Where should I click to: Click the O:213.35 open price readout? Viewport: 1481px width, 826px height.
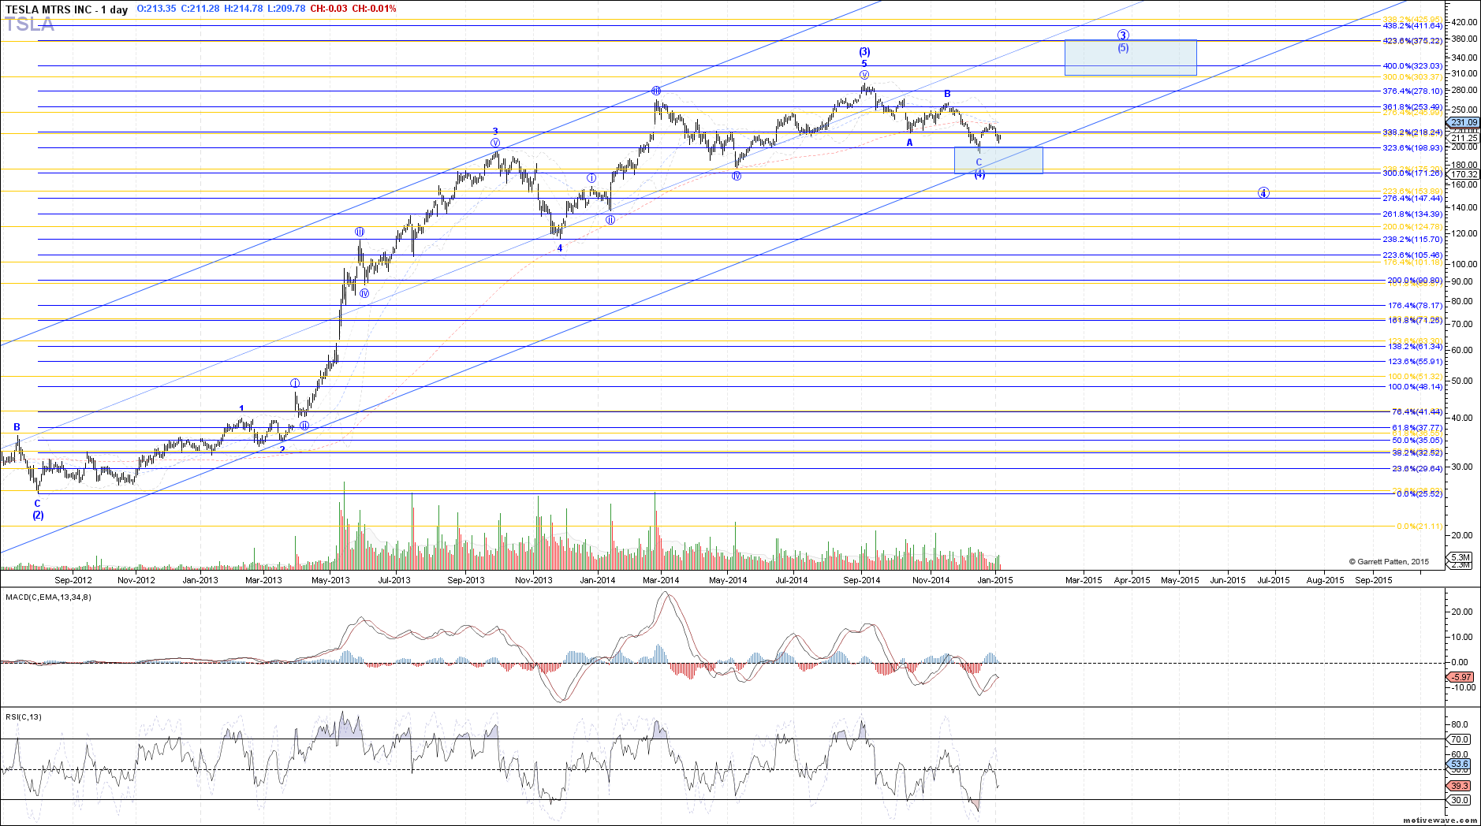pyautogui.click(x=156, y=9)
